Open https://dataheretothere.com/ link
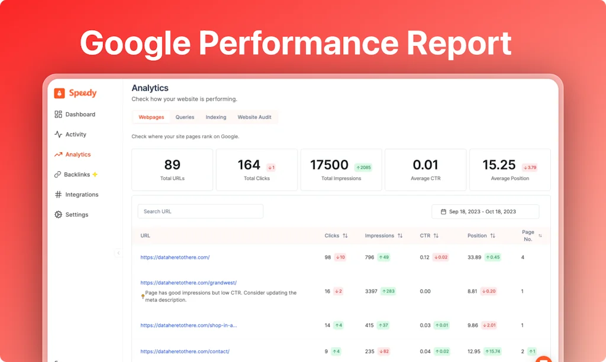The image size is (606, 362). pos(175,257)
